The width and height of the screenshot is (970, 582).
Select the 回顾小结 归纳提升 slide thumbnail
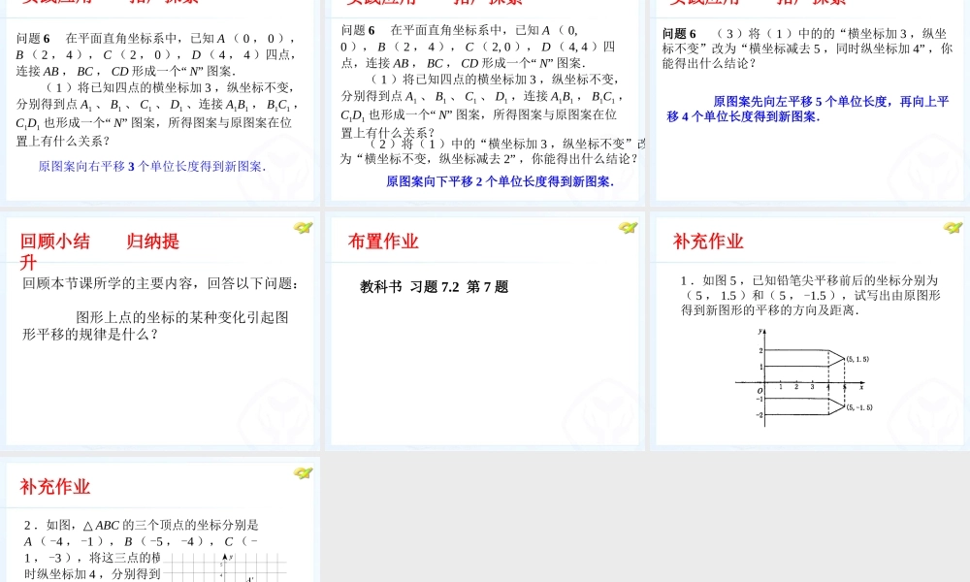point(160,331)
